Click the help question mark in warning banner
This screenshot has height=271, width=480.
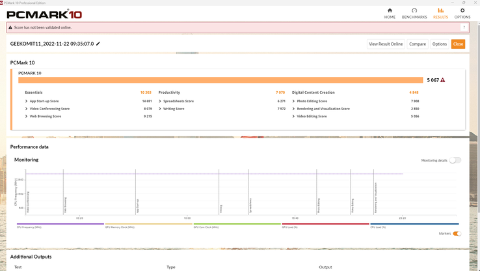point(464,27)
